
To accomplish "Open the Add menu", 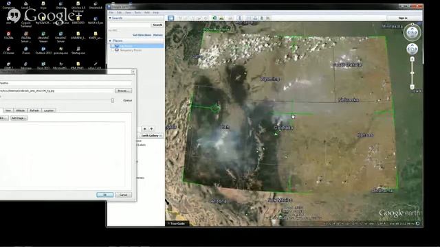I will 146,12.
